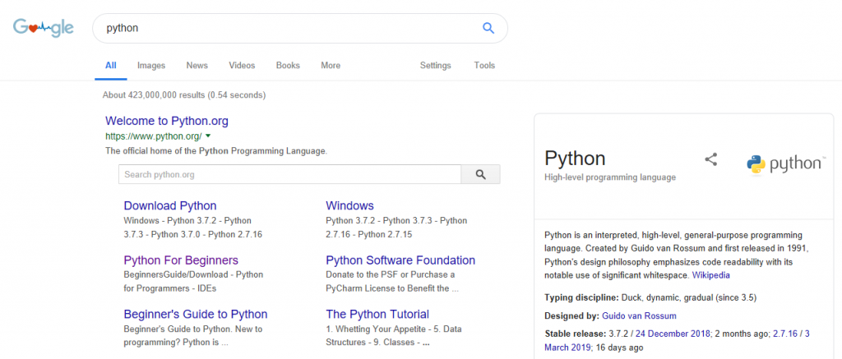The width and height of the screenshot is (842, 359).
Task: Follow the Python Software Foundation link
Action: tap(400, 260)
